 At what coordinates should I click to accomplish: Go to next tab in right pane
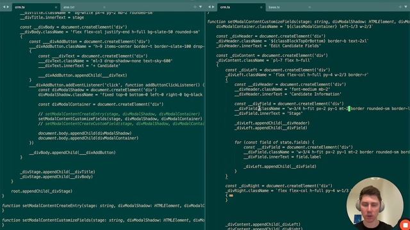click(213, 7)
